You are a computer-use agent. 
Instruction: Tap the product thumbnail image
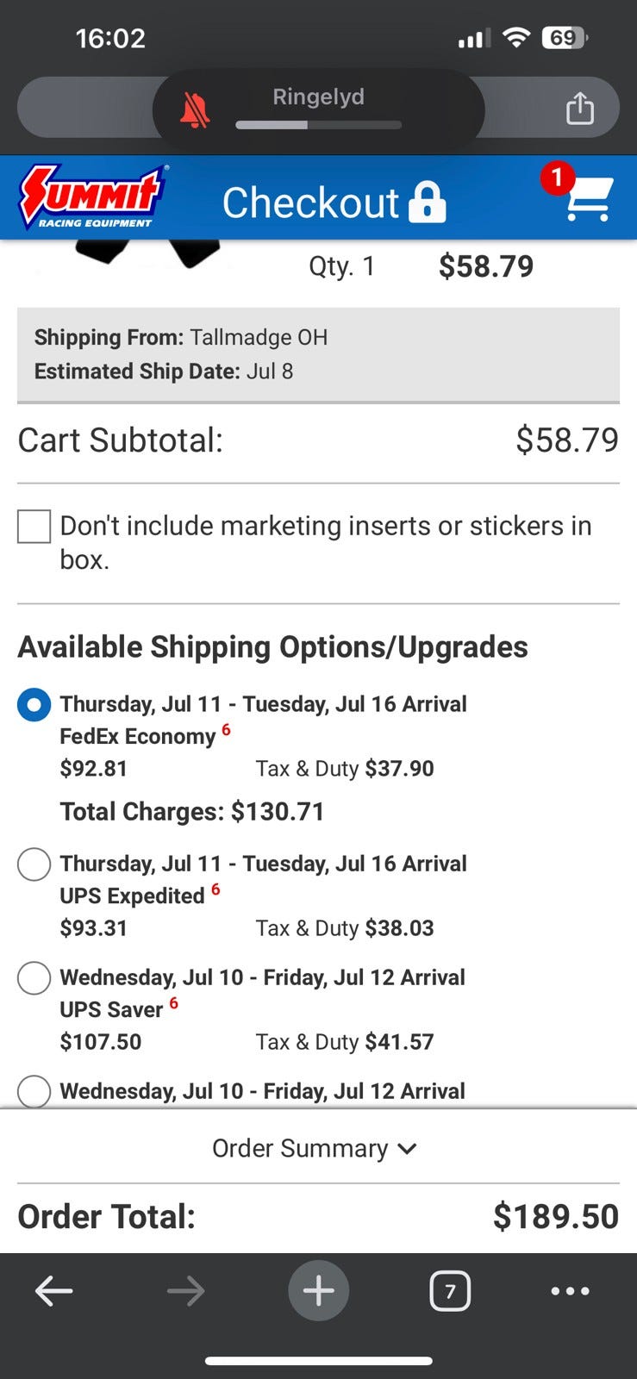click(x=147, y=252)
